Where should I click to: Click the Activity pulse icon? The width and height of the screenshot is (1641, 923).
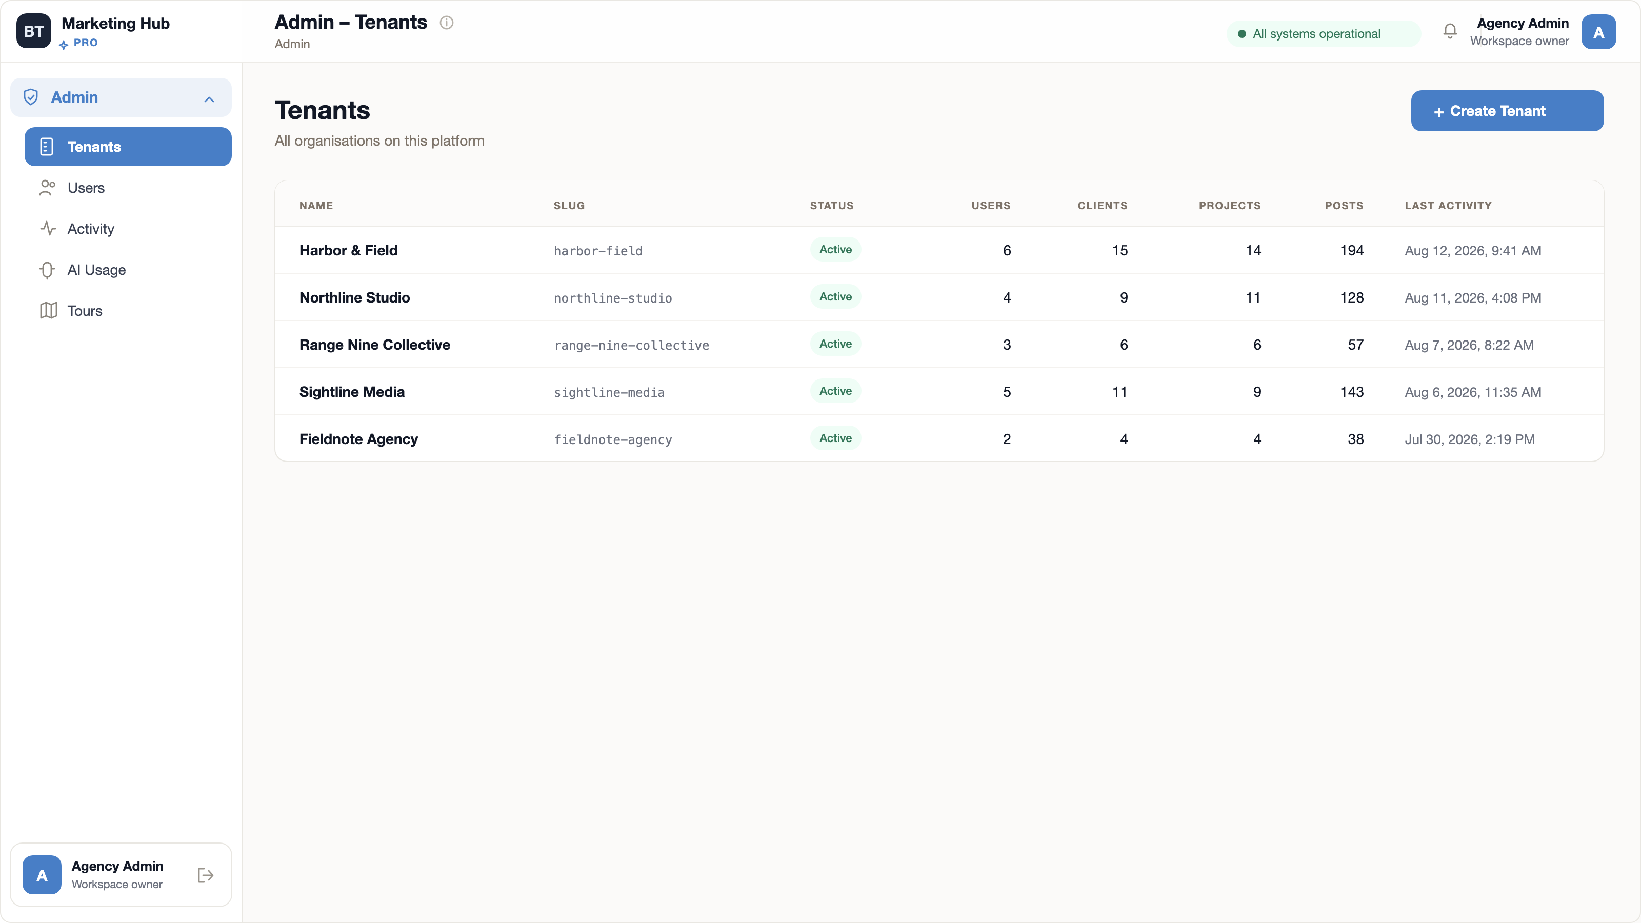[48, 229]
